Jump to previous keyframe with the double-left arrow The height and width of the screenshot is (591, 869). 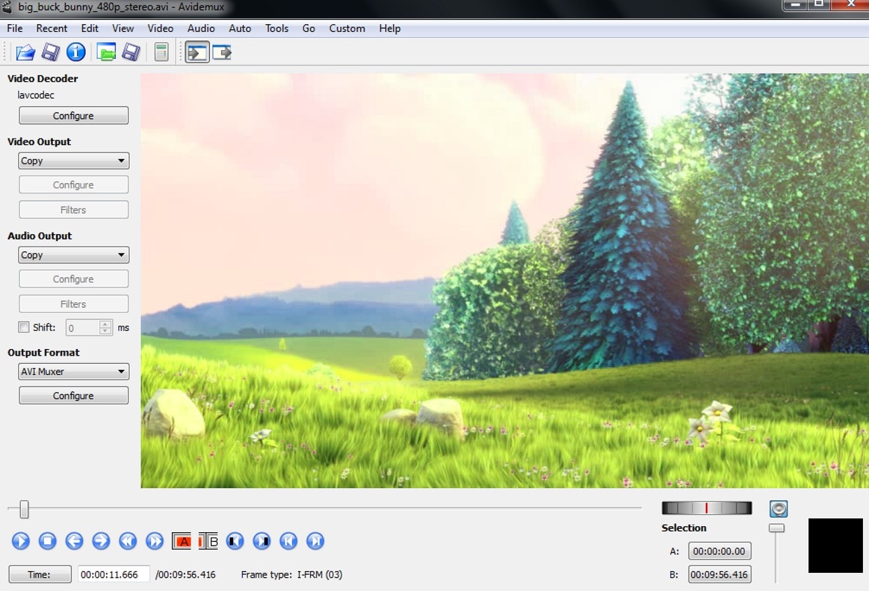[128, 541]
